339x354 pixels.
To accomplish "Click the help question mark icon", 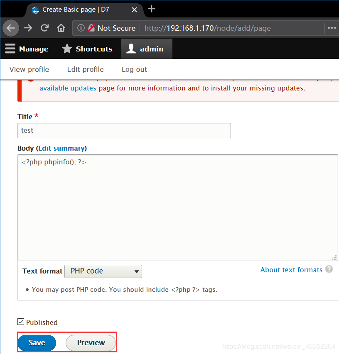I will coord(329,269).
